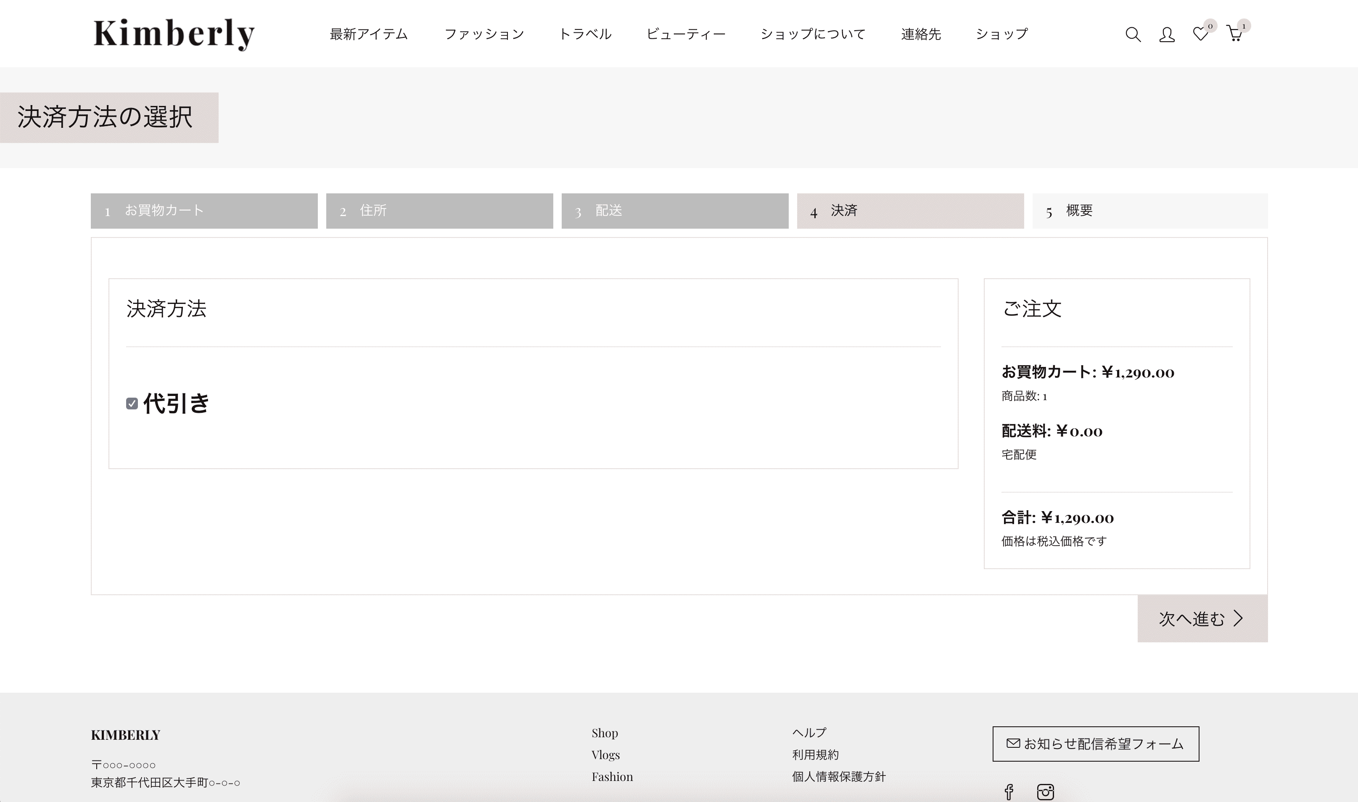Click the 合計: ¥1,290.00 total
Viewport: 1358px width, 802px height.
pyautogui.click(x=1057, y=518)
